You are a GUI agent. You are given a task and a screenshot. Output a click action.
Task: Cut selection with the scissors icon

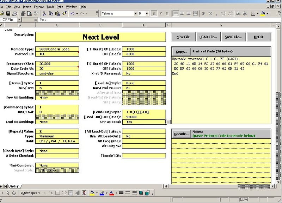point(44,13)
